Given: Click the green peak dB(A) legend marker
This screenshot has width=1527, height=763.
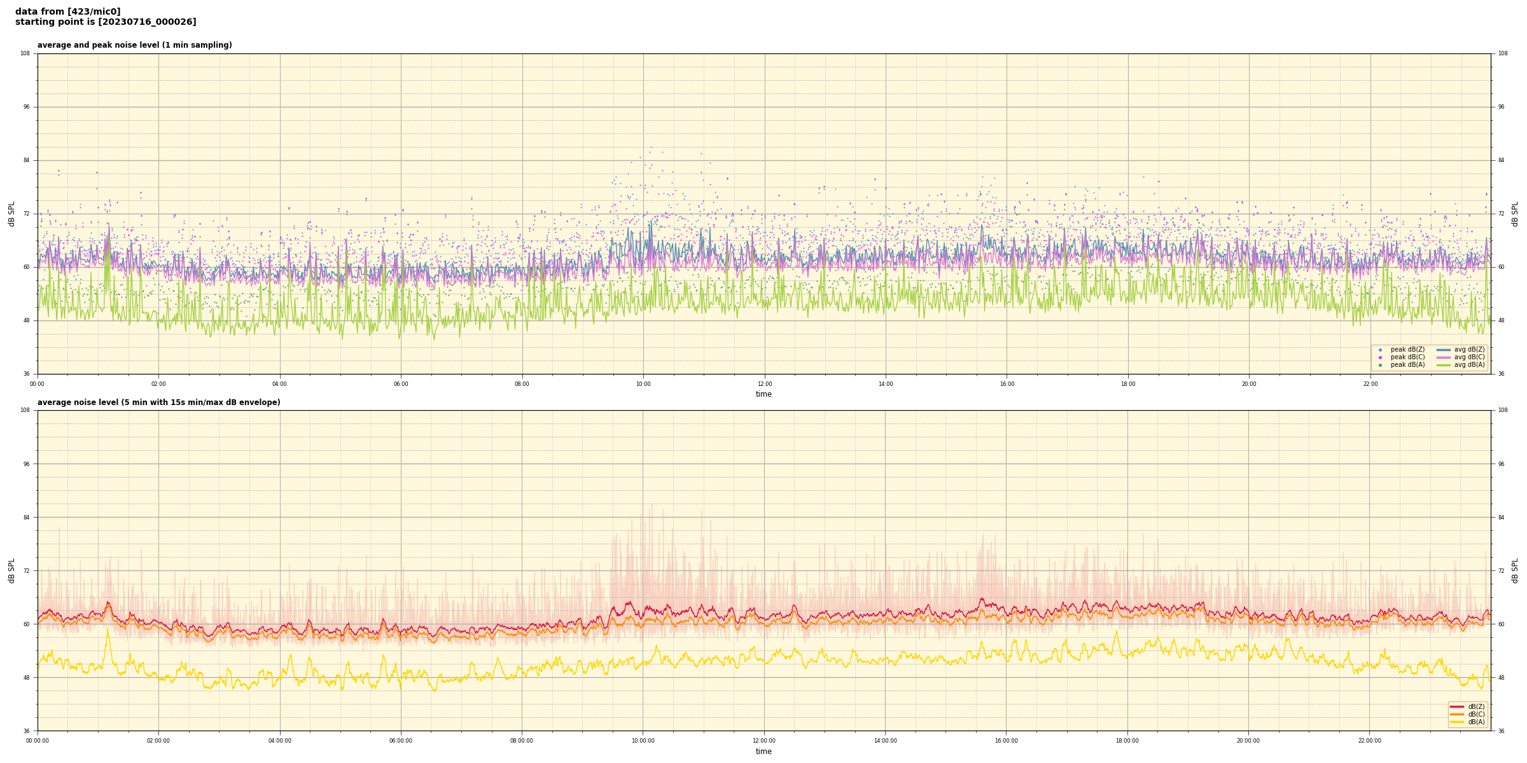Looking at the screenshot, I should 1380,365.
